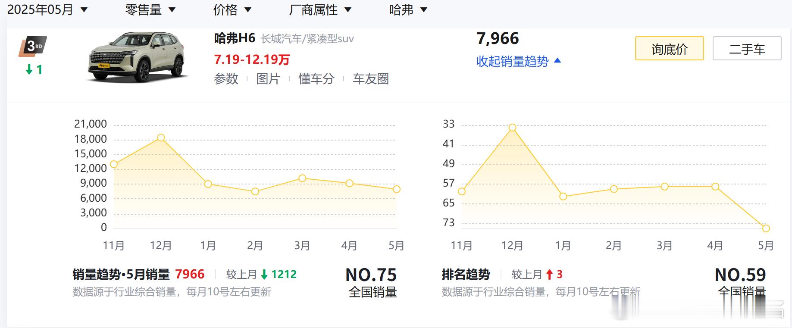Select the 1月 point on ranking chart
This screenshot has height=328, width=792.
click(x=563, y=197)
